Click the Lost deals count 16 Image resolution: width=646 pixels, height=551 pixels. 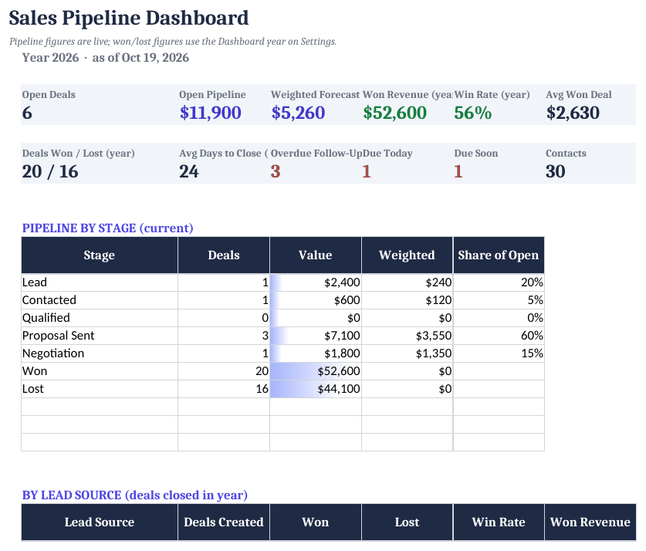[x=224, y=389]
